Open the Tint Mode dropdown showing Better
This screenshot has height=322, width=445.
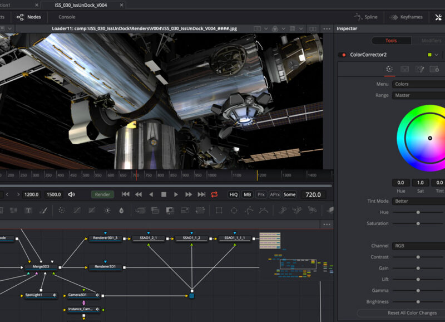[419, 201]
